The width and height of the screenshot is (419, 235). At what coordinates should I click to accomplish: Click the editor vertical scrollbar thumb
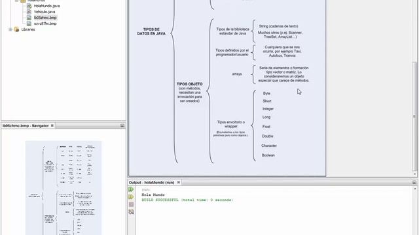(414, 116)
